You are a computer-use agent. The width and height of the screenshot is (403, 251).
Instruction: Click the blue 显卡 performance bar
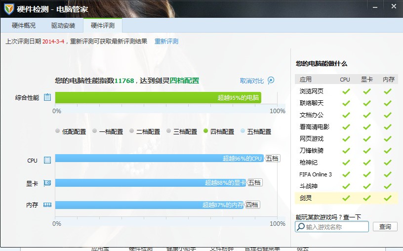point(151,183)
